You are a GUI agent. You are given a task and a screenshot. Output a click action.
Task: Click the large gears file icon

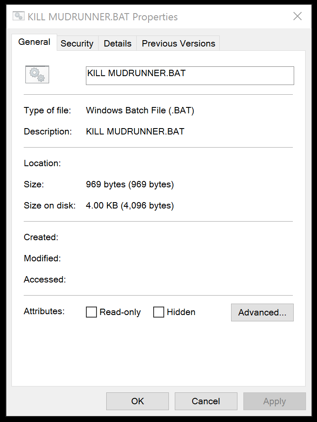(37, 74)
